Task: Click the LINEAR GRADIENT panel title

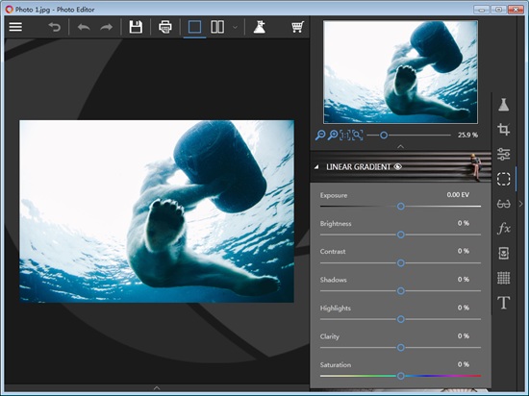Action: pyautogui.click(x=359, y=167)
